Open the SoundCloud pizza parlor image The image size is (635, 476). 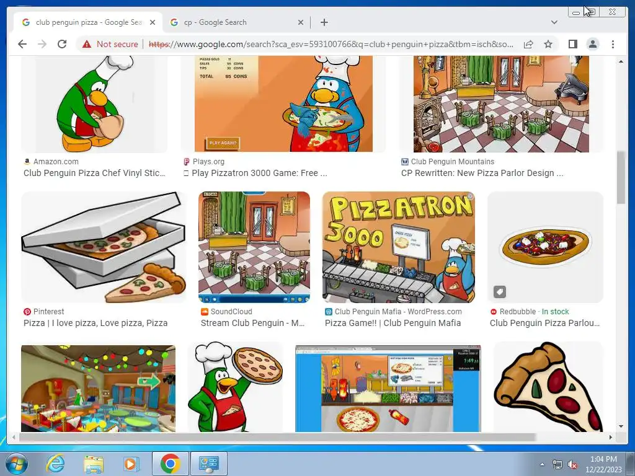[x=254, y=247]
